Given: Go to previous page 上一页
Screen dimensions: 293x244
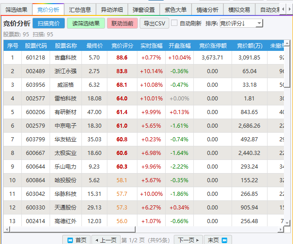Looking at the screenshot, I should click(x=106, y=240).
